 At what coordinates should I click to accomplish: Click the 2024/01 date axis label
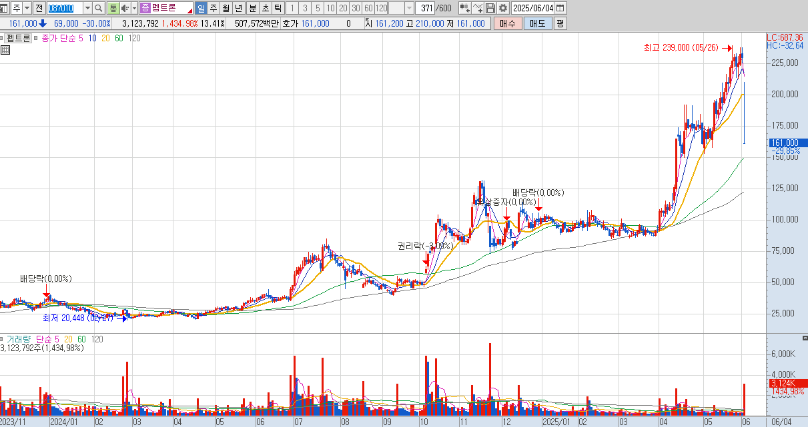(65, 422)
